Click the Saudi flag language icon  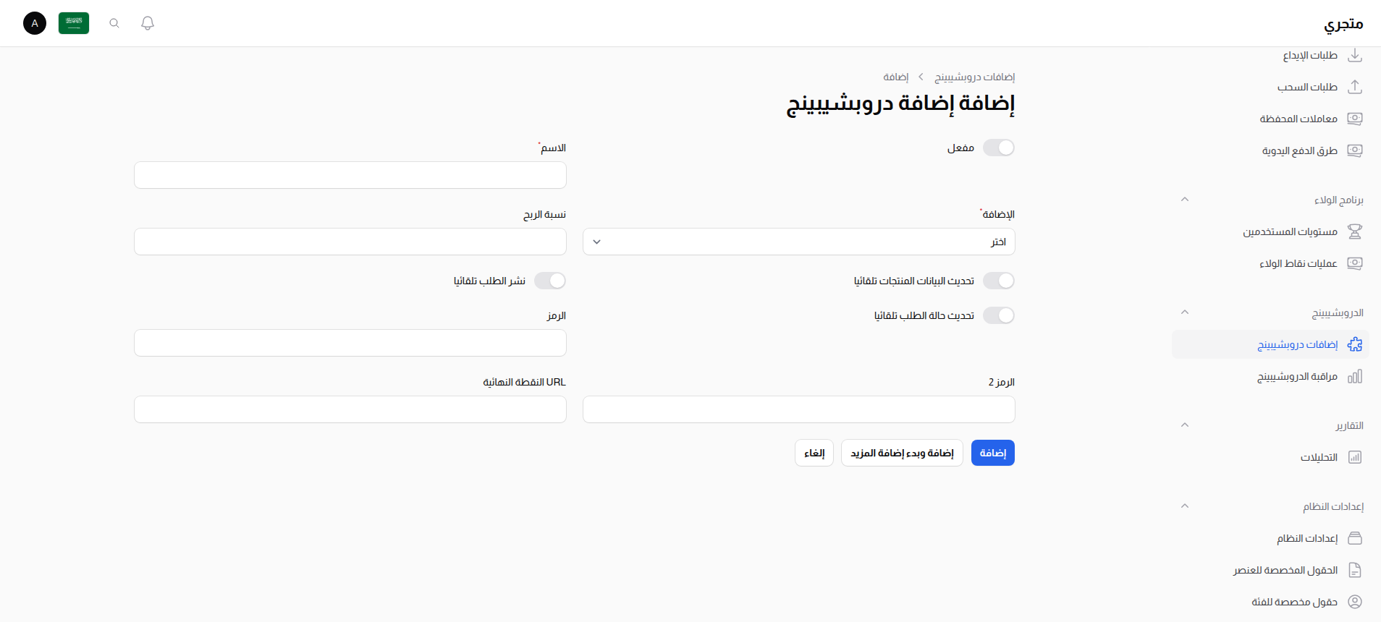point(74,23)
